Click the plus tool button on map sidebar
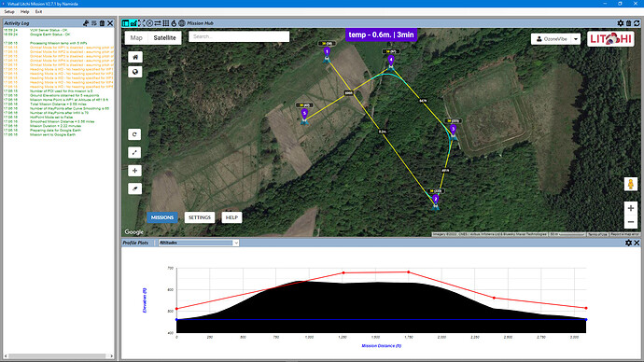644x362 pixels. pyautogui.click(x=134, y=171)
